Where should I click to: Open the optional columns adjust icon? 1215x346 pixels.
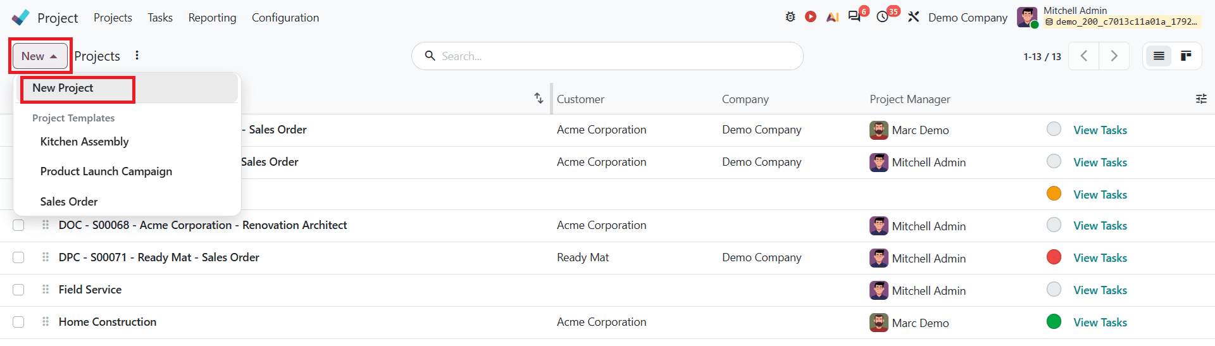[1201, 99]
